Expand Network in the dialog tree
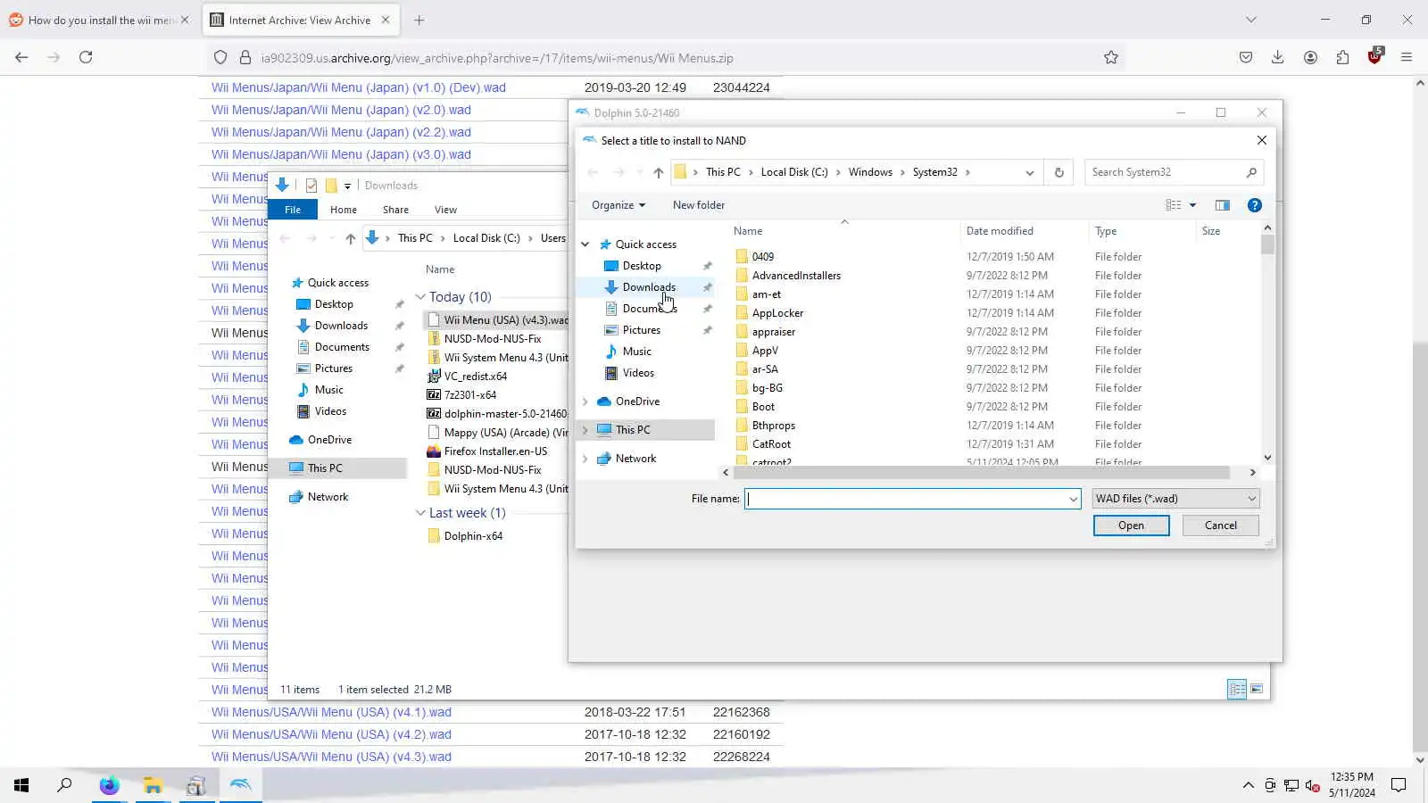1428x803 pixels. pos(585,459)
